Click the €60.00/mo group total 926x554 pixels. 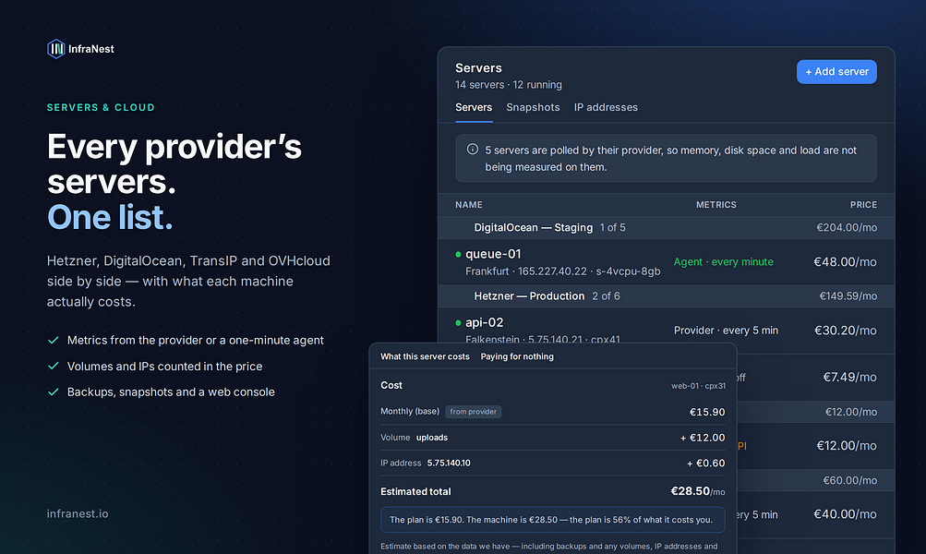pos(849,480)
